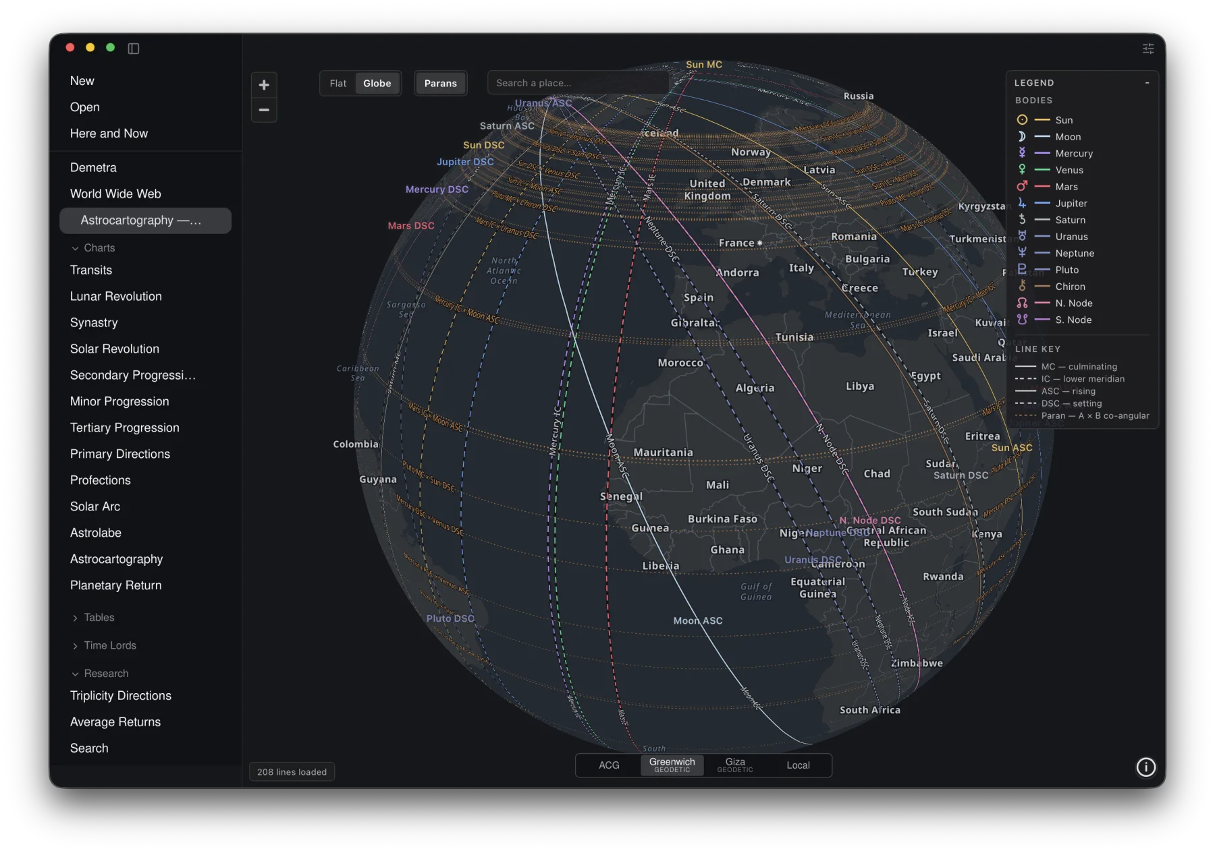Click the Mercury glyph in legend

[x=1022, y=153]
